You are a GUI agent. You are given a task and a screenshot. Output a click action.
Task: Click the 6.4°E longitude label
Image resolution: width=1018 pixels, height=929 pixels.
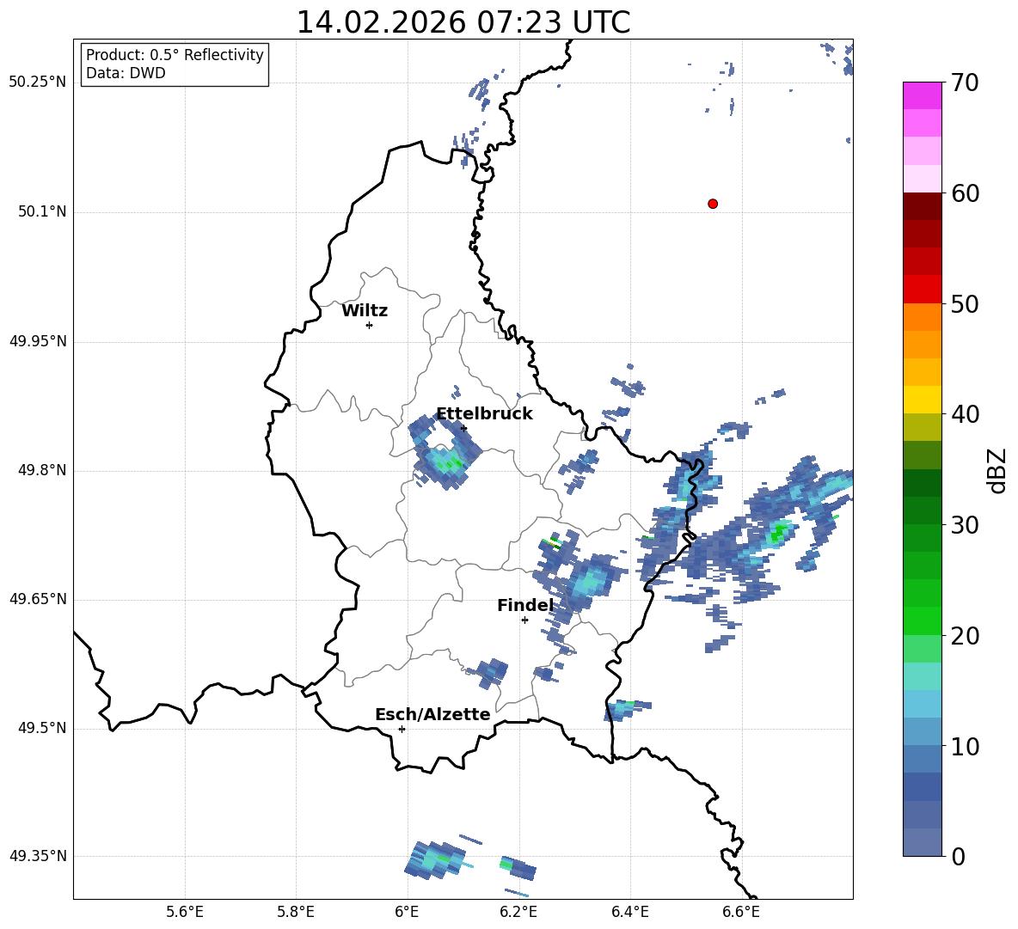(629, 912)
